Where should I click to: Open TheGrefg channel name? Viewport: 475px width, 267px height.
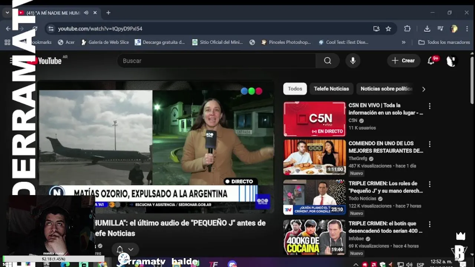tap(358, 158)
